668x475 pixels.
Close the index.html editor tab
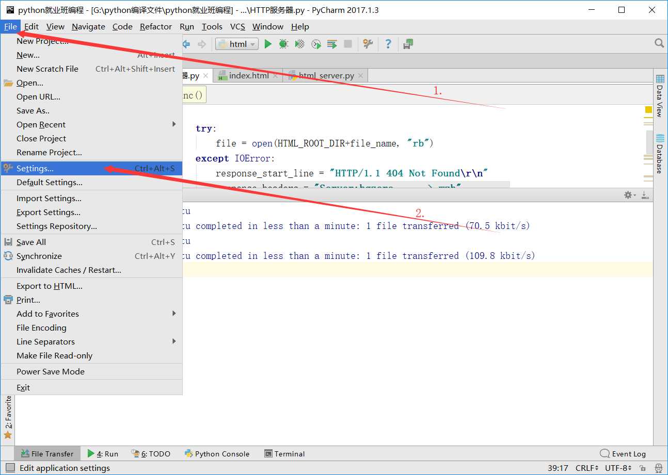coord(276,76)
